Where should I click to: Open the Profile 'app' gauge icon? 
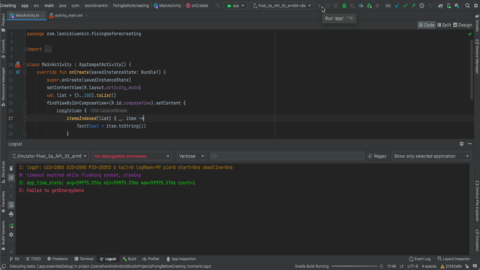[x=361, y=6]
